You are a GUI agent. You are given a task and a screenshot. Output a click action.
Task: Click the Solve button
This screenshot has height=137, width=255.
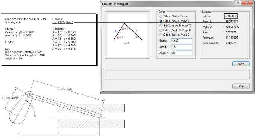pyautogui.click(x=241, y=64)
